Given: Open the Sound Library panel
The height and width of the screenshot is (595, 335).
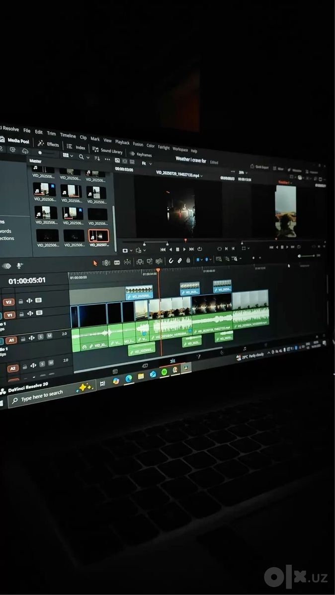Looking at the screenshot, I should tap(107, 150).
